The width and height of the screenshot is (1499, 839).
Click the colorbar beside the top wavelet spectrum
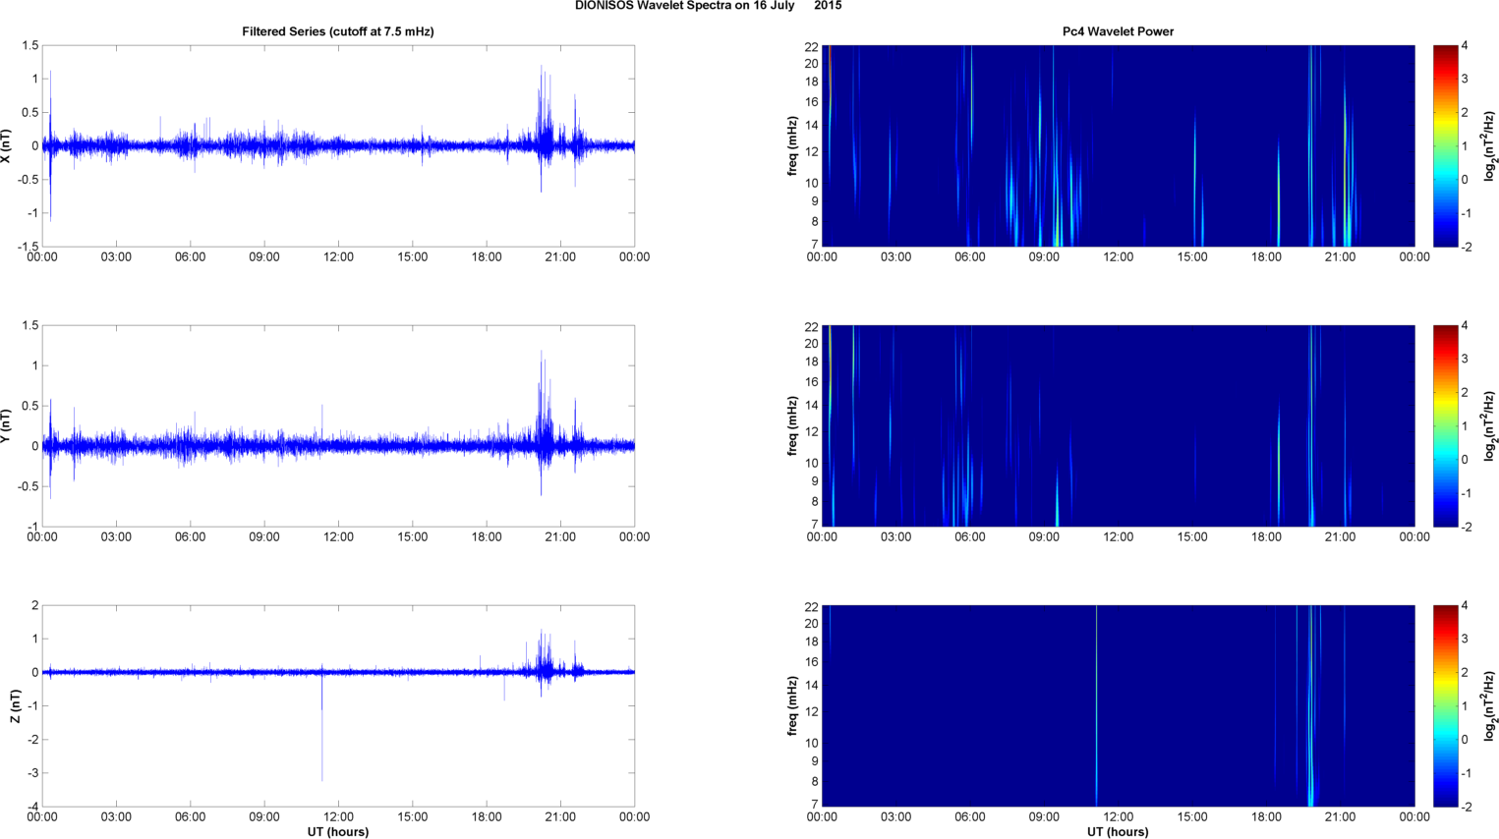point(1445,145)
